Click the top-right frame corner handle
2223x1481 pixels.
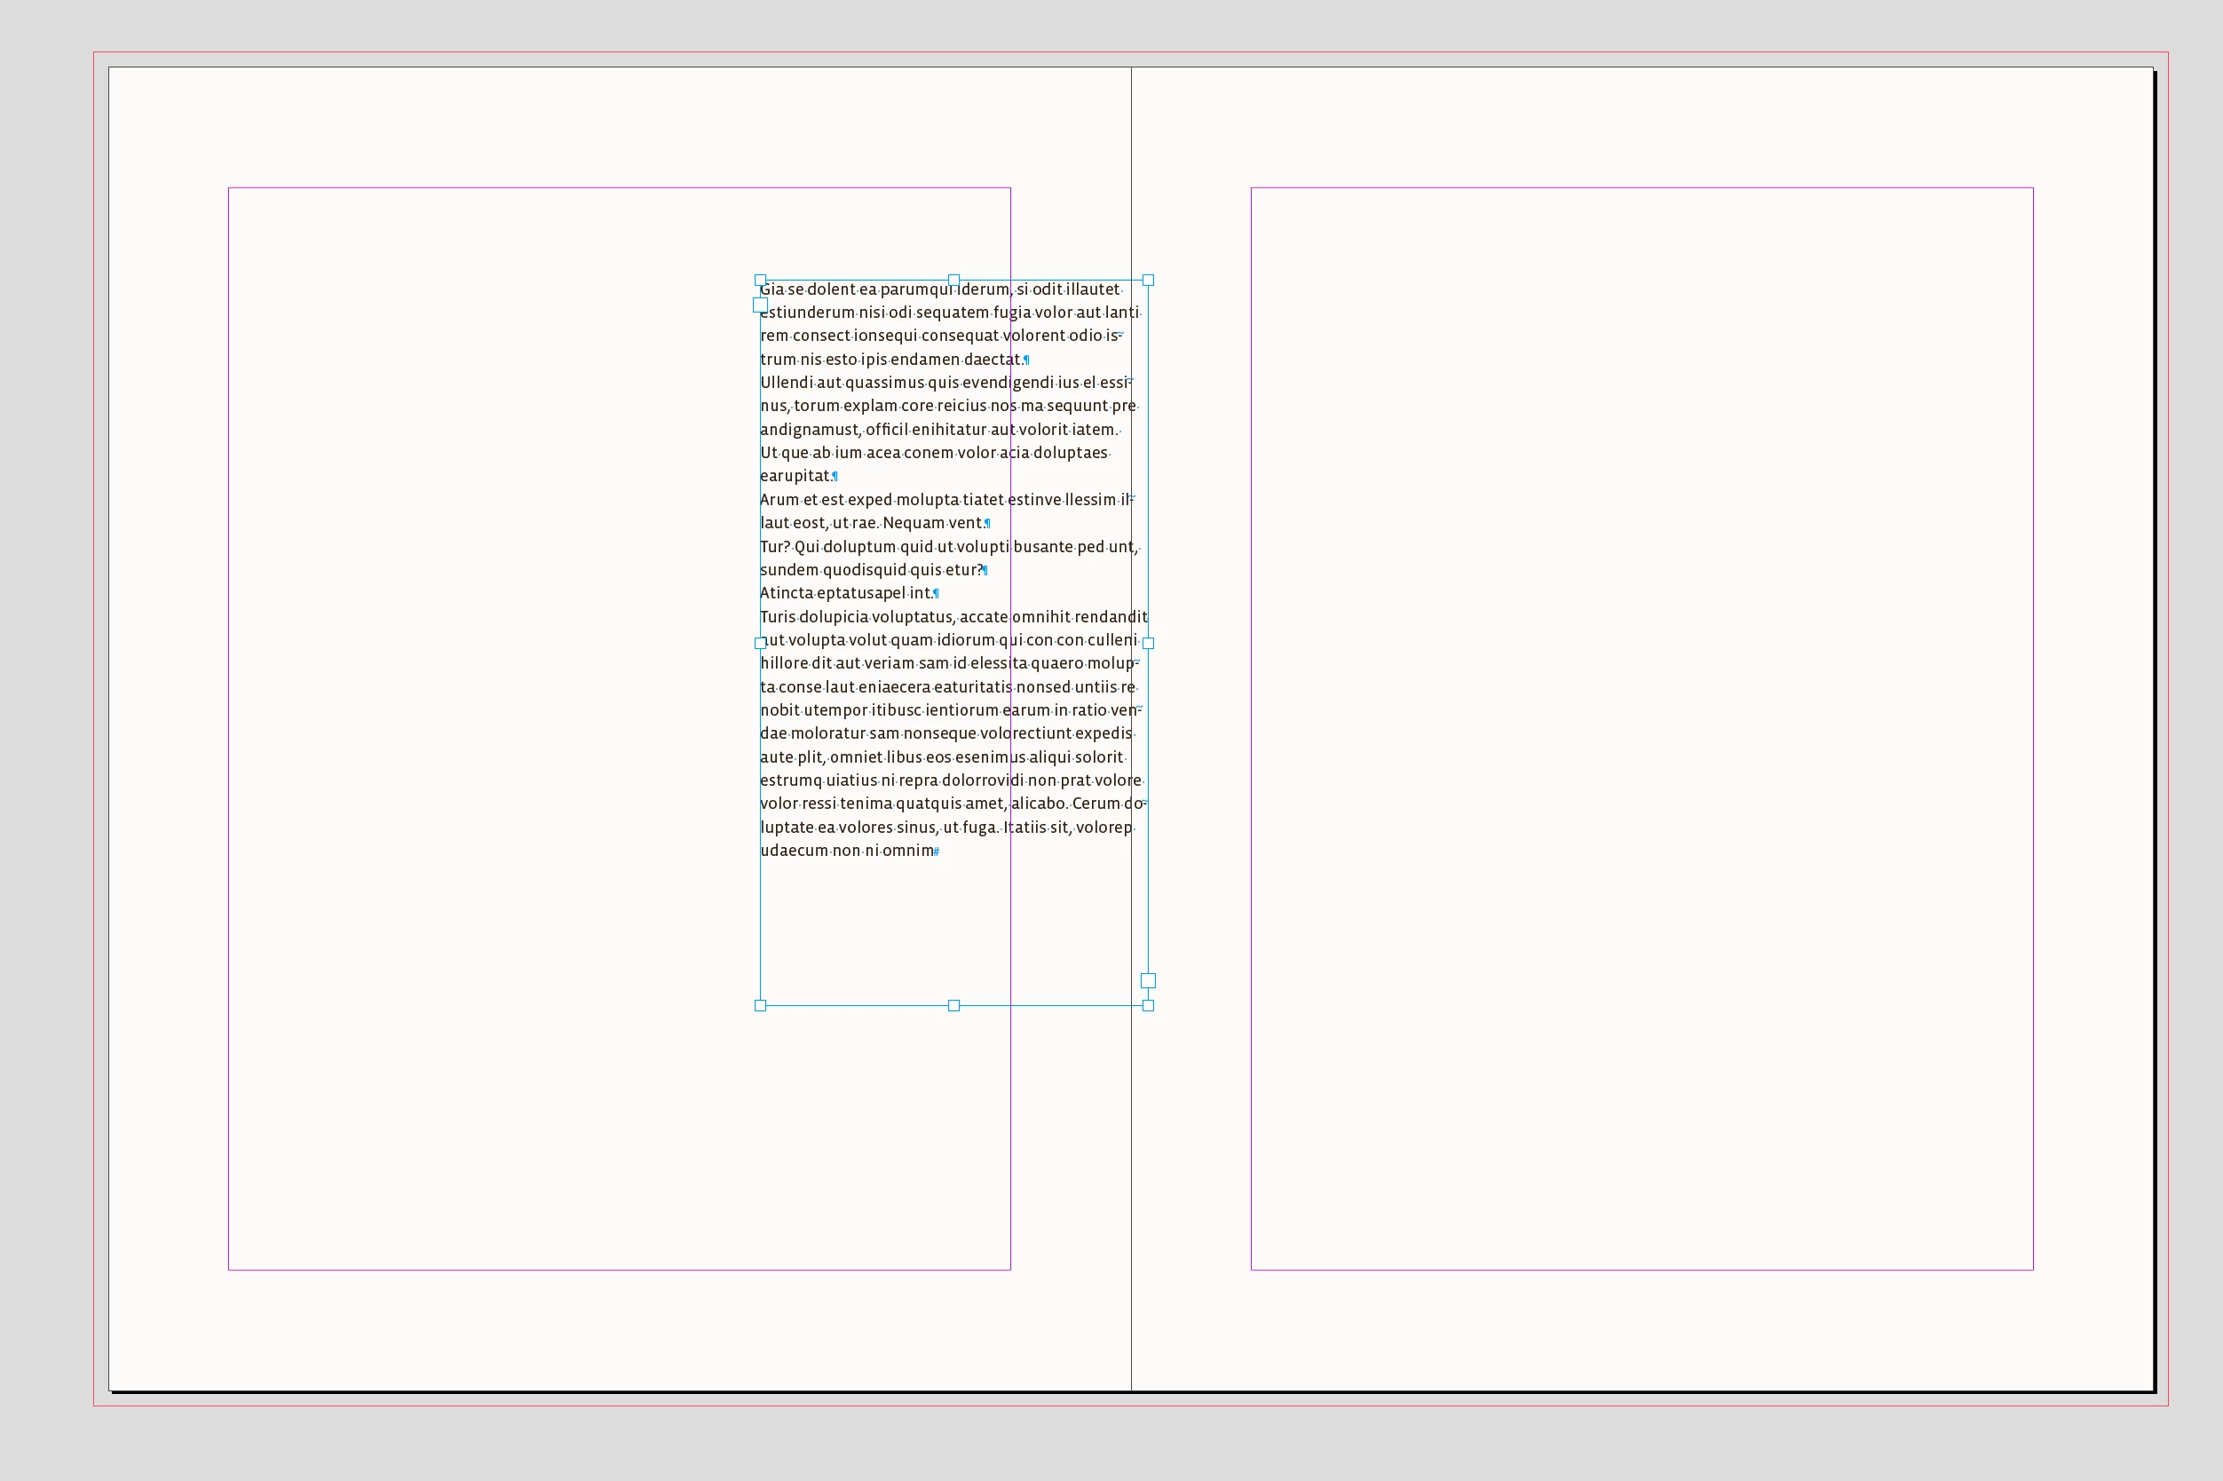[1148, 281]
